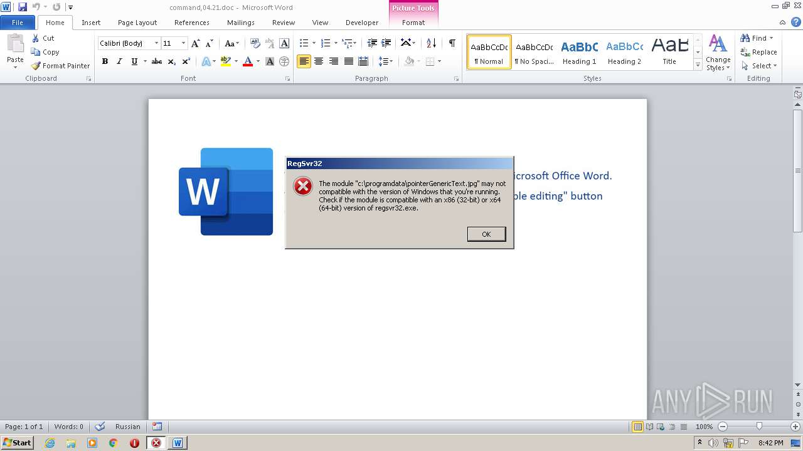The image size is (803, 451).
Task: Switch to the Insert tab
Action: (91, 23)
